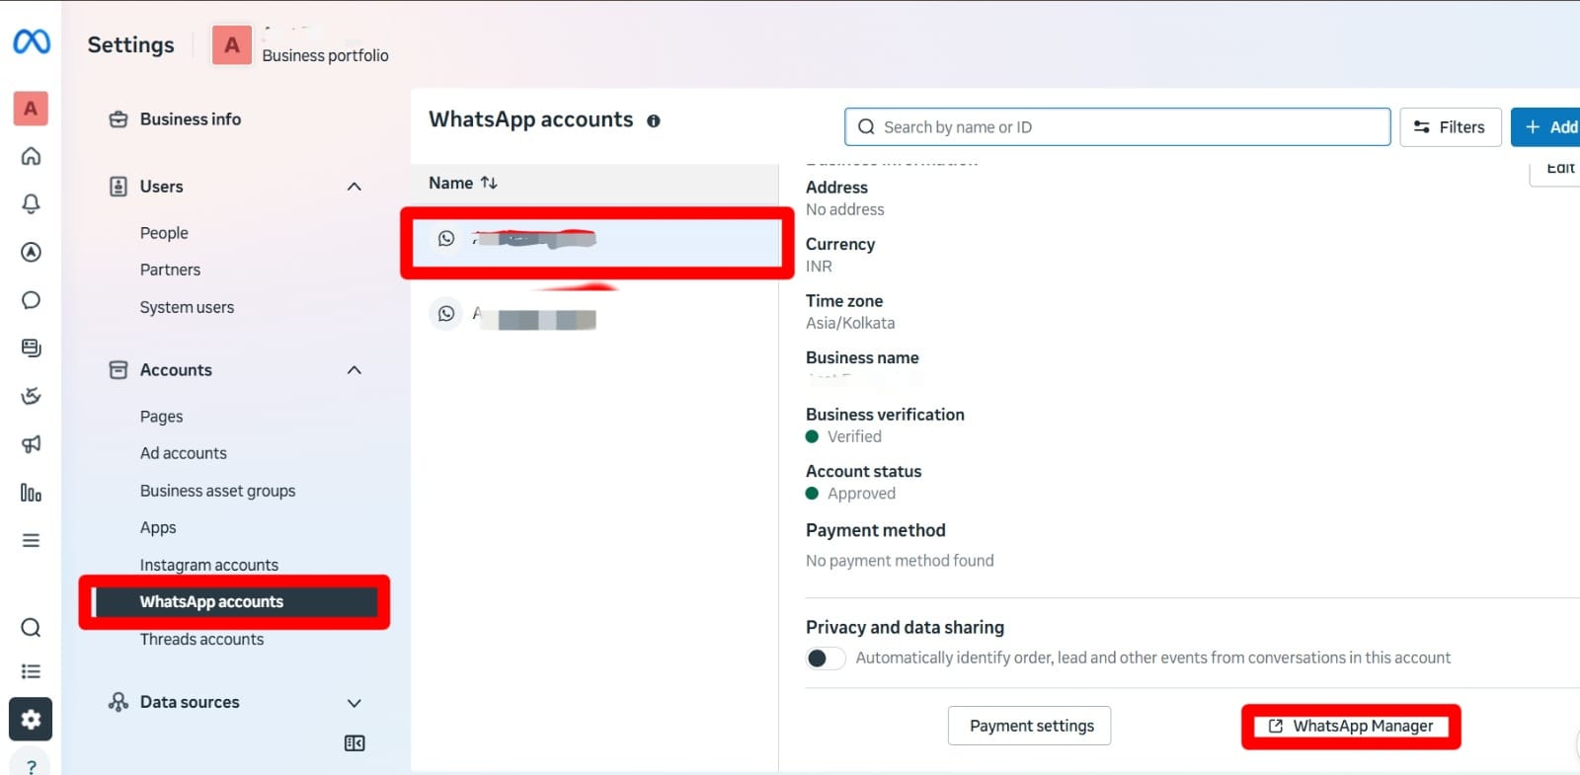Screen dimensions: 1580x775
Task: Open Apps under Accounts
Action: click(x=158, y=527)
